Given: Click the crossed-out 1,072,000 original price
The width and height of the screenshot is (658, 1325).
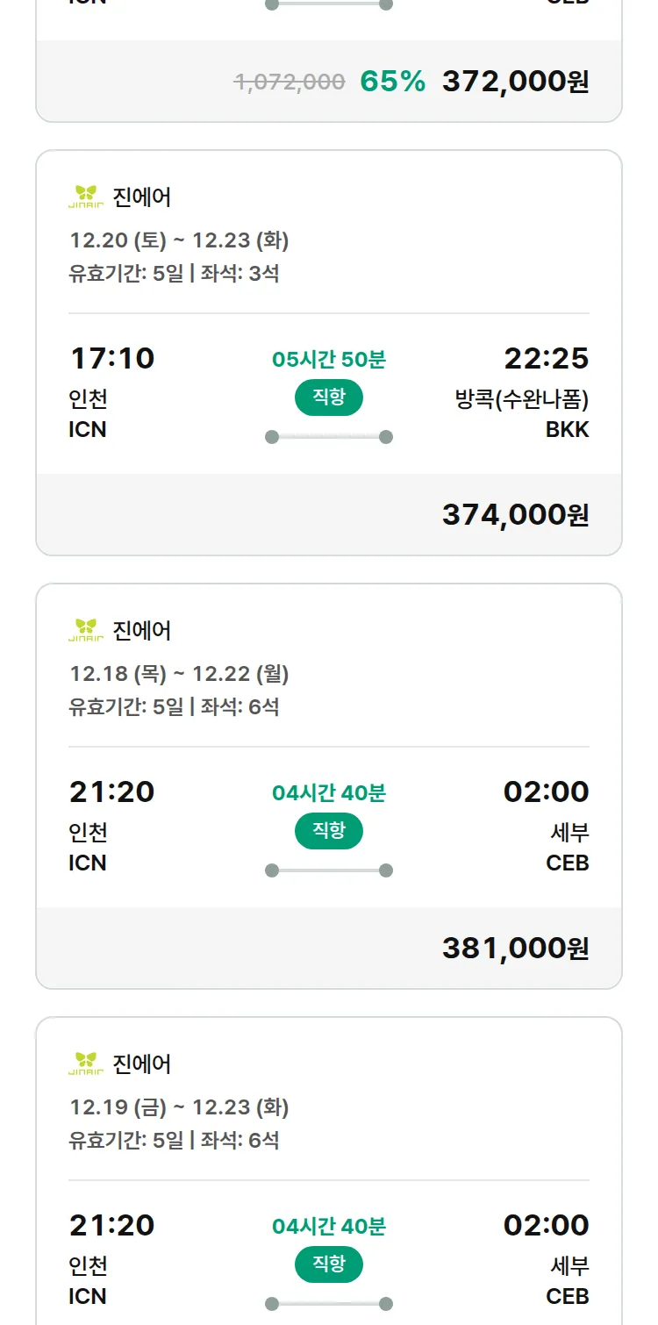Looking at the screenshot, I should 290,82.
